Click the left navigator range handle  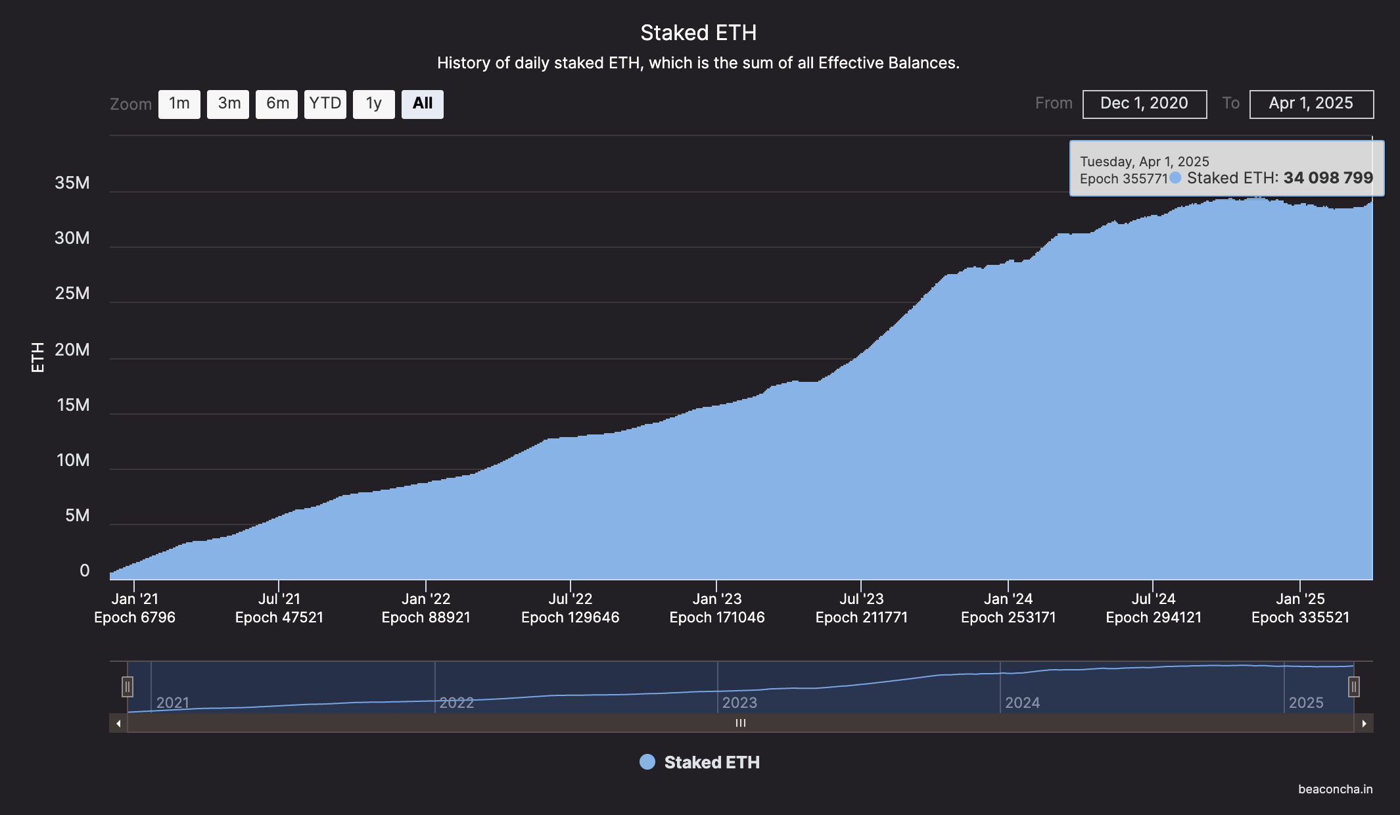click(x=128, y=687)
